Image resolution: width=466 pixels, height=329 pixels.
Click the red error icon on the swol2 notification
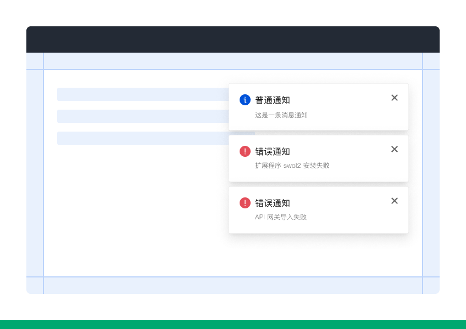click(x=245, y=151)
